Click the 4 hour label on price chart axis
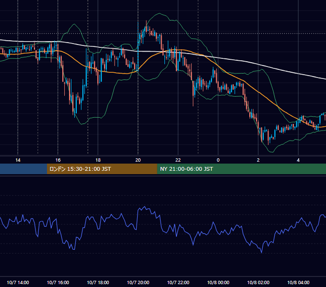326x287 pixels. point(298,160)
